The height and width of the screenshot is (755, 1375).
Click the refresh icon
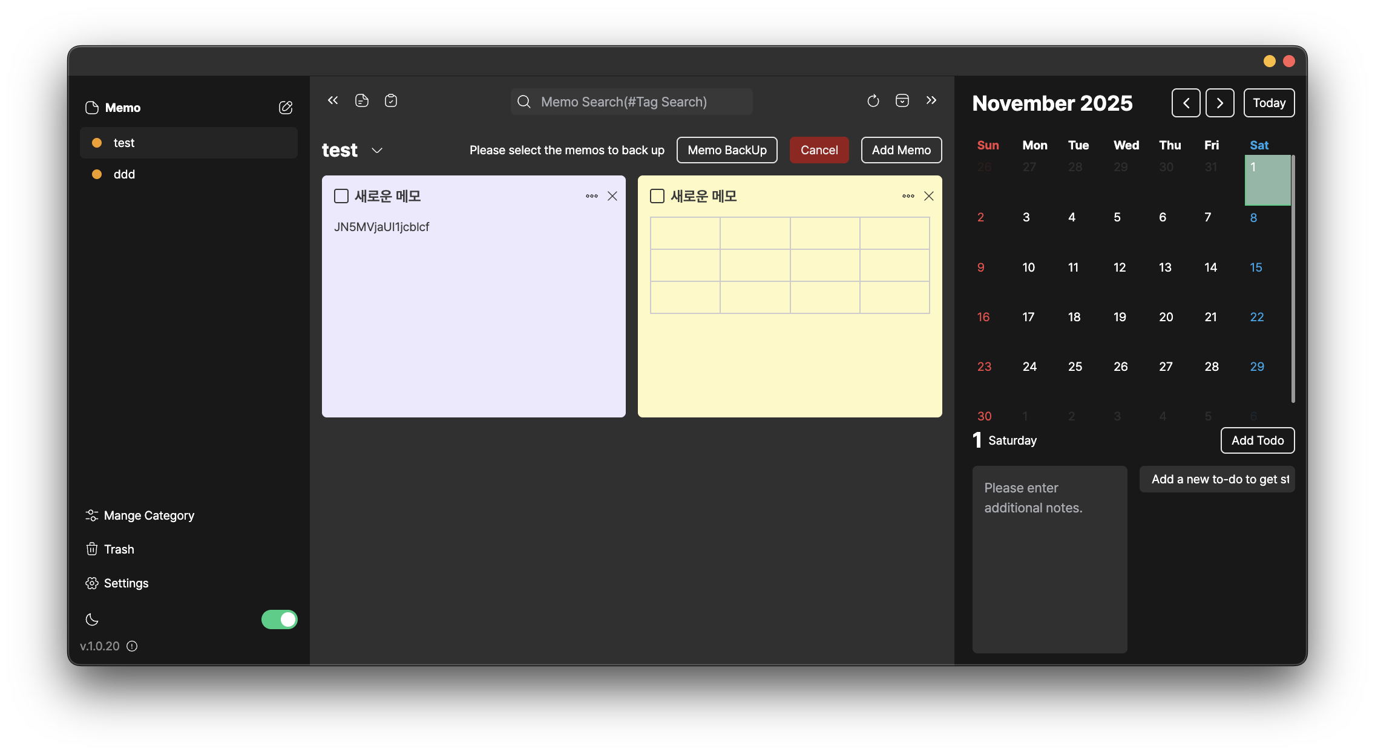click(873, 100)
